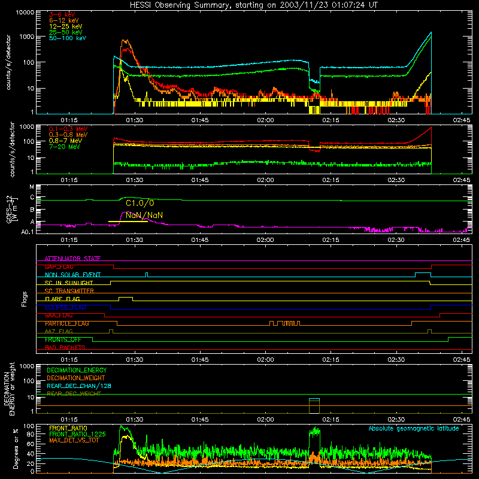The image size is (479, 479).
Task: Select the GOES-12 axis label
Action: [12, 209]
